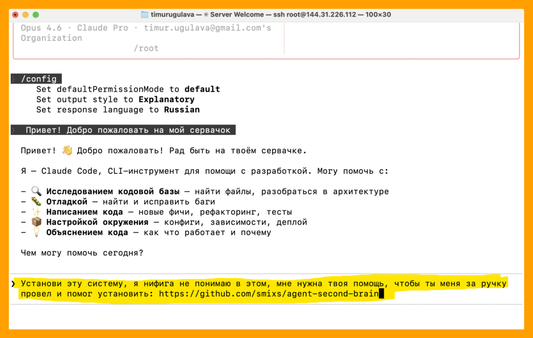
Task: Click the bug emoji beside Отладкой
Action: [x=36, y=202]
